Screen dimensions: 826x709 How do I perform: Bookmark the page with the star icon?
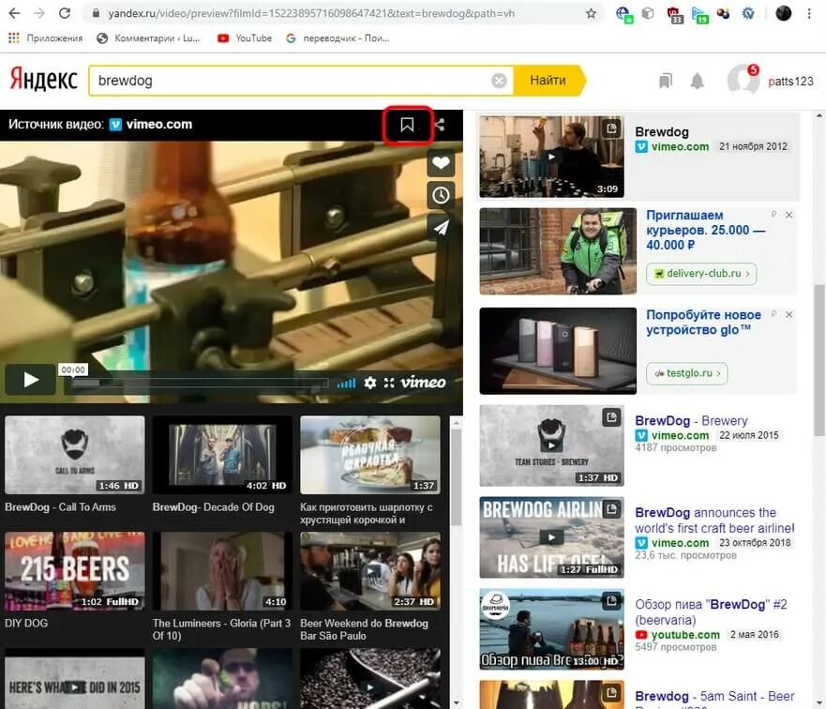[591, 13]
